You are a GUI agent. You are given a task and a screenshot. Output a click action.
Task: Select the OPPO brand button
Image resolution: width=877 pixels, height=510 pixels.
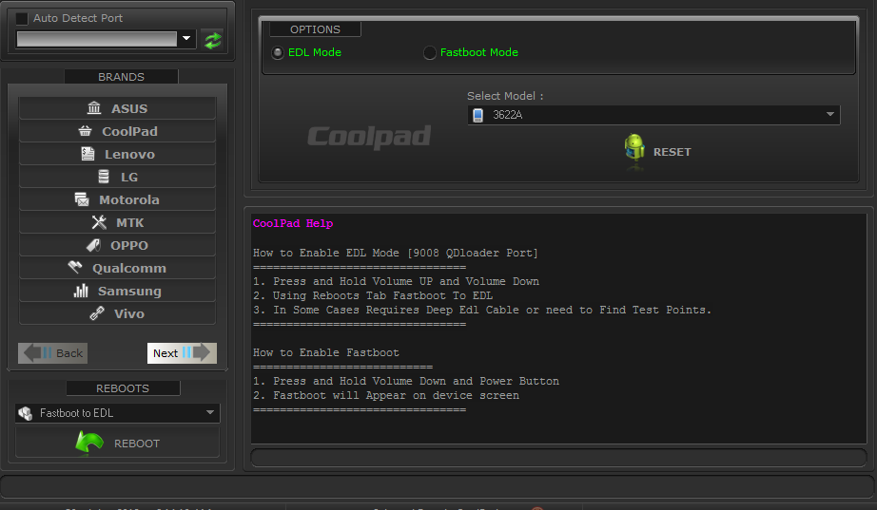(117, 246)
